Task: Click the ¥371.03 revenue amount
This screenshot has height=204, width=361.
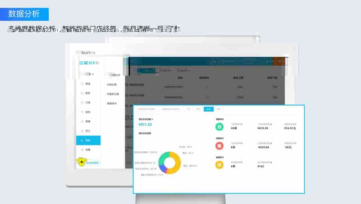Action: [x=145, y=124]
